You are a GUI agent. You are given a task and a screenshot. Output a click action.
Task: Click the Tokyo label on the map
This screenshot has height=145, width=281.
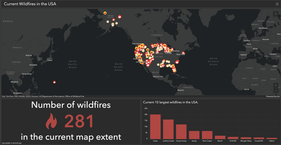tap(50, 60)
